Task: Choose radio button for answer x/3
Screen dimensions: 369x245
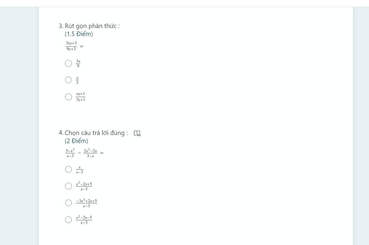Action: [68, 80]
